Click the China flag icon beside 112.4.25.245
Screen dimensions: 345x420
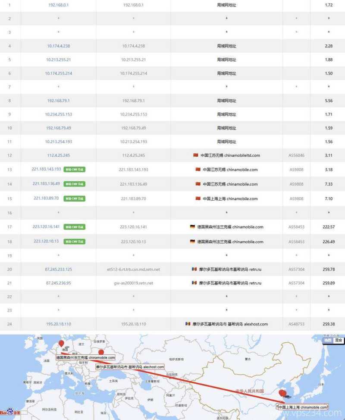tap(195, 155)
